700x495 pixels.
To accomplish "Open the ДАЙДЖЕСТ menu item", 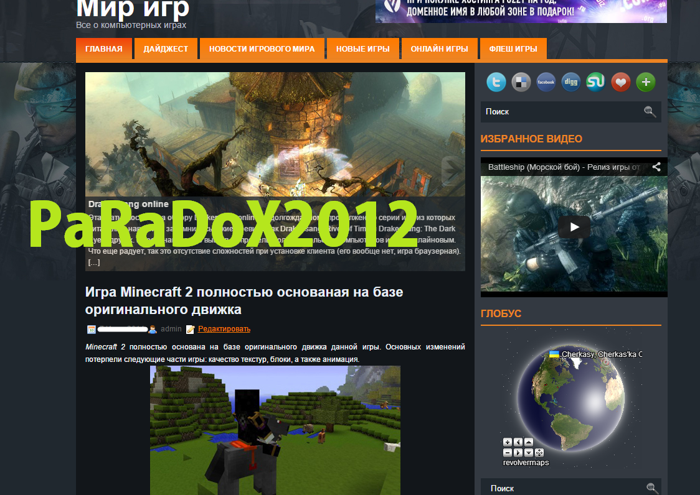I will pos(166,49).
